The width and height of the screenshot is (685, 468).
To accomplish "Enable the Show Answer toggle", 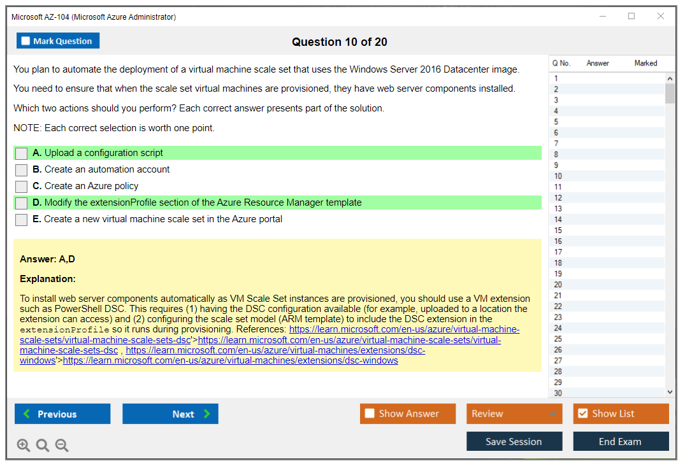I will [x=370, y=413].
